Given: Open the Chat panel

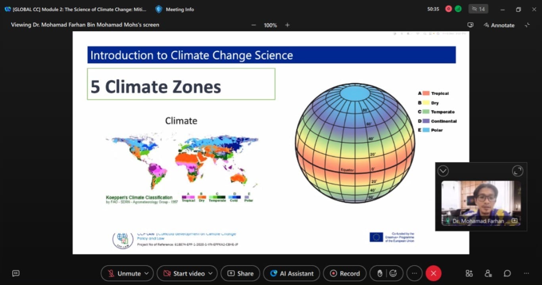Looking at the screenshot, I should tap(507, 273).
